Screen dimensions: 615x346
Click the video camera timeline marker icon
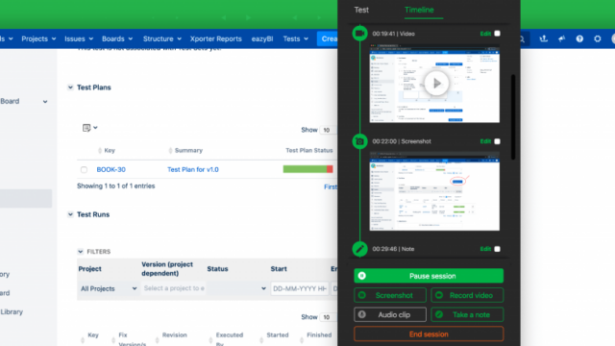359,34
